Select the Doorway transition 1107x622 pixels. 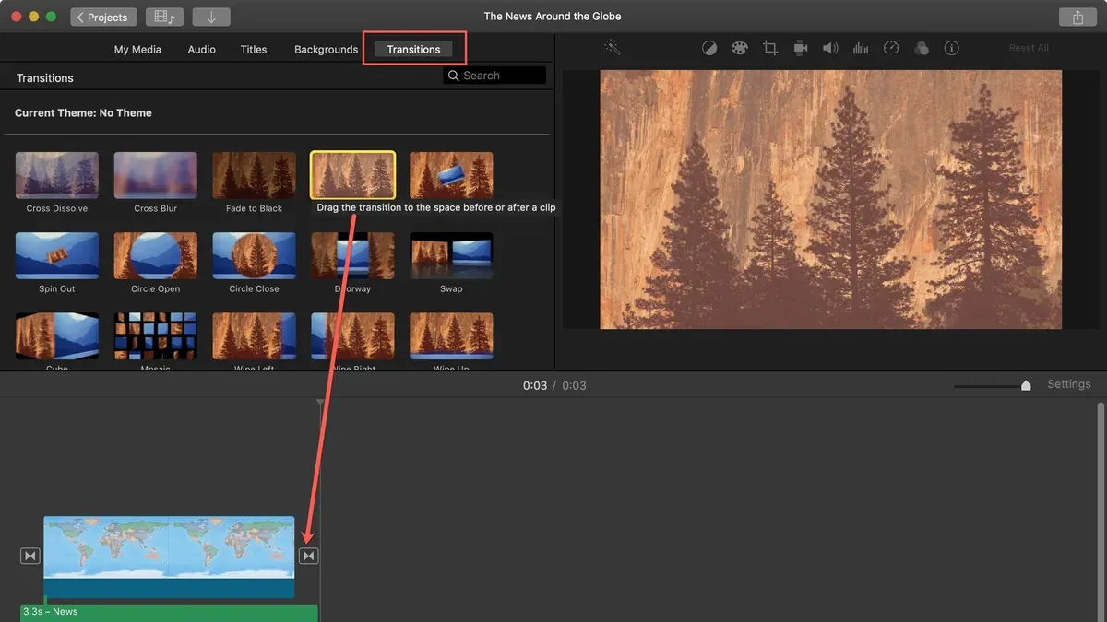[x=353, y=256]
